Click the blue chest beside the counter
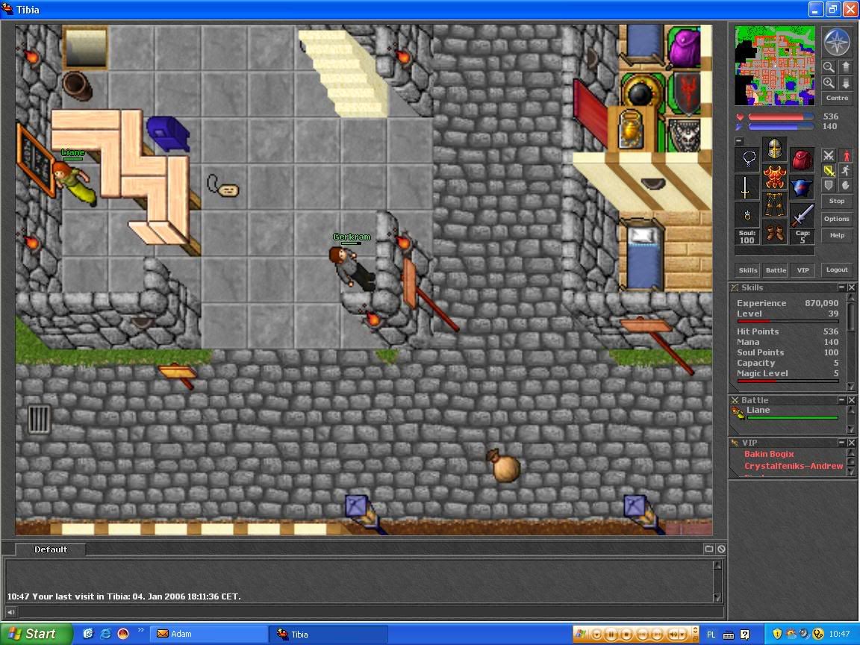Image resolution: width=860 pixels, height=645 pixels. pyautogui.click(x=168, y=134)
